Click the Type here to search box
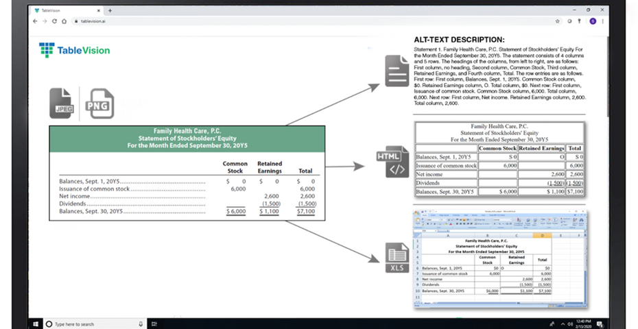The height and width of the screenshot is (329, 638). [95, 324]
